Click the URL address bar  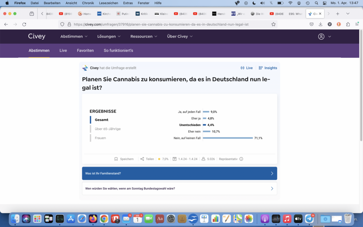[170, 24]
